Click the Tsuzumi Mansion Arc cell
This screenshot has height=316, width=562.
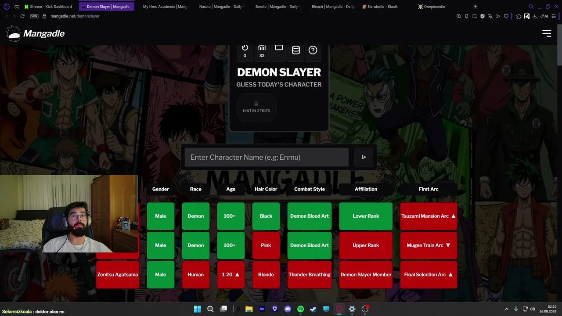pos(429,216)
